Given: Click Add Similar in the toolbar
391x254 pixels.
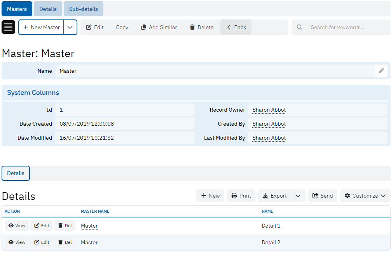Looking at the screenshot, I should pos(159,27).
